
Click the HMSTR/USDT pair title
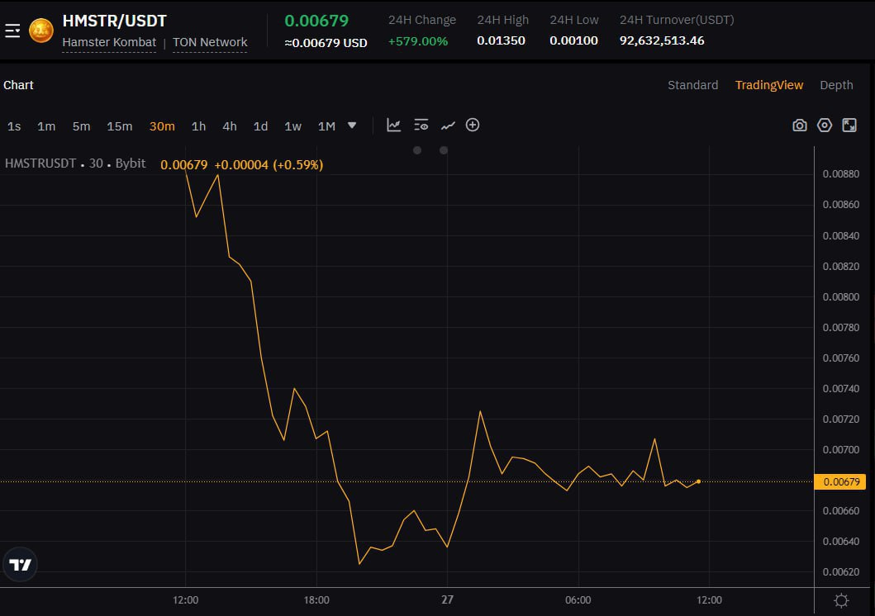coord(114,21)
